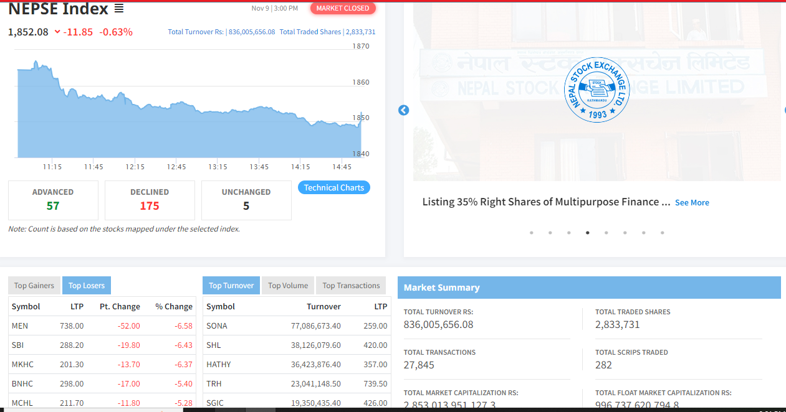Open Technical Charts
Screen dimensions: 786x412
point(334,187)
